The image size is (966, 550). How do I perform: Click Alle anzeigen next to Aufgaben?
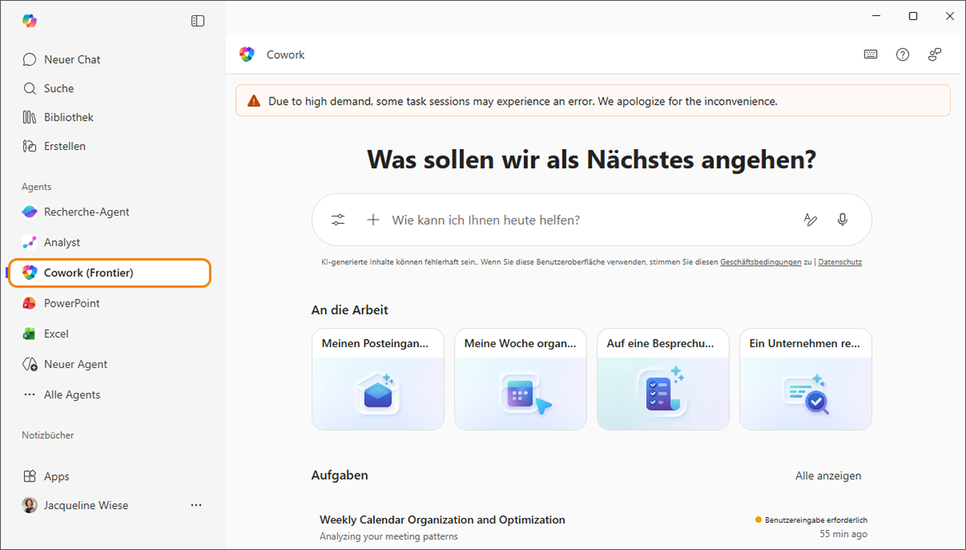pos(828,476)
